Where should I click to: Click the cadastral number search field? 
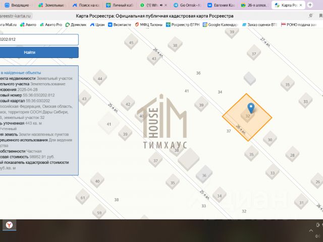[x=39, y=39]
